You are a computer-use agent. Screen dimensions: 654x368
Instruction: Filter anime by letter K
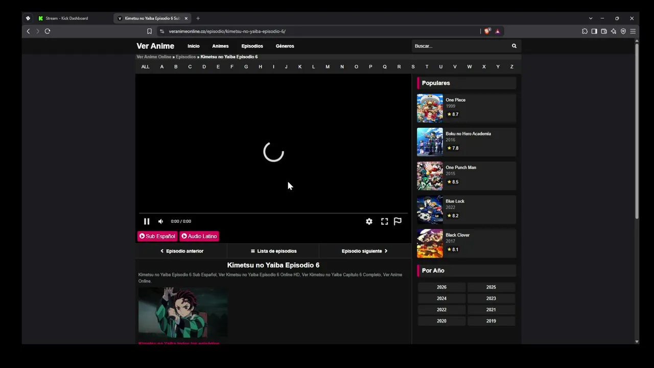tap(300, 67)
